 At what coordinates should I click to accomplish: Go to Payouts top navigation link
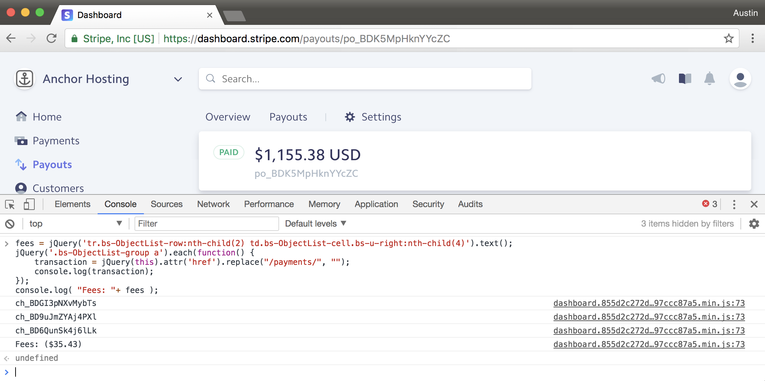[x=288, y=117]
